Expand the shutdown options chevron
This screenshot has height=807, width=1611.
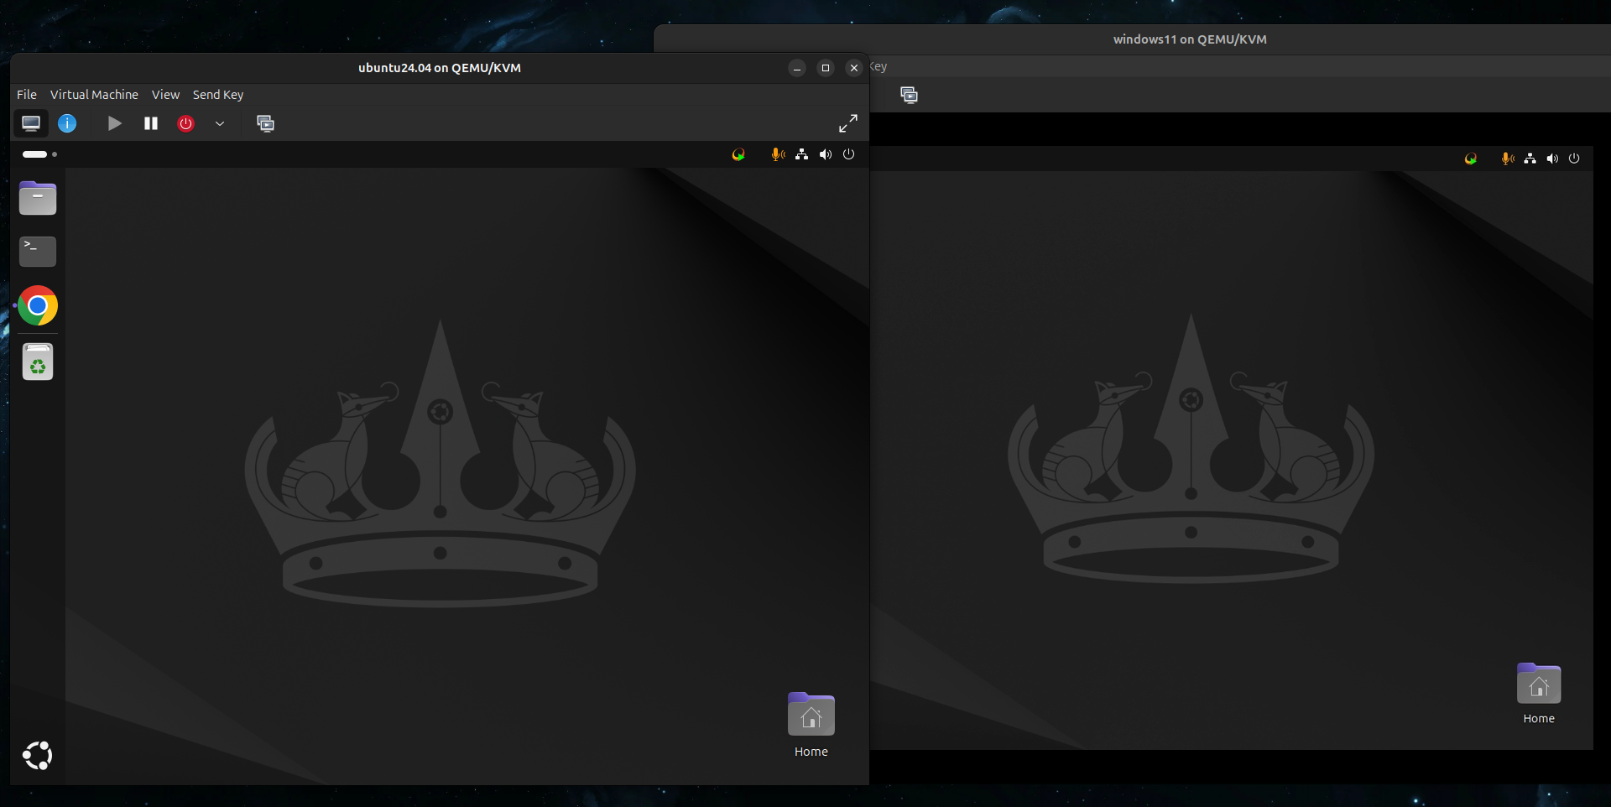click(x=220, y=123)
